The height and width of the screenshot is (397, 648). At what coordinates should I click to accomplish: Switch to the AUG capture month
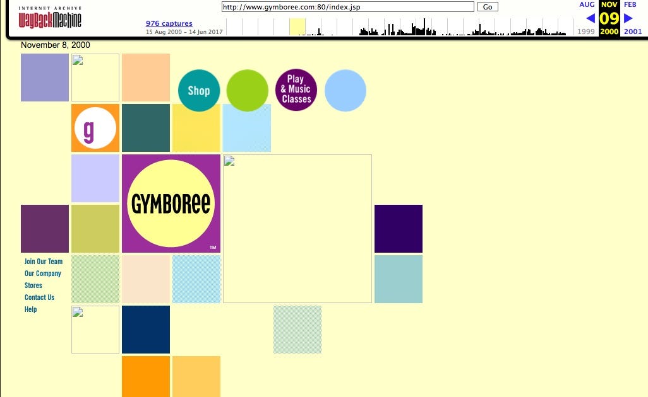coord(587,4)
